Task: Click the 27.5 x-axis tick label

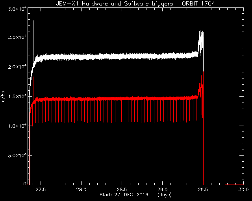Action: pos(41,190)
